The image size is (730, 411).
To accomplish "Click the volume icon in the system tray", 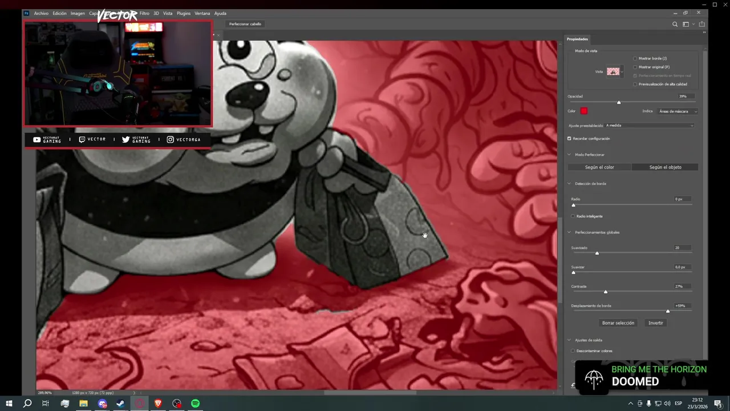I will pyautogui.click(x=667, y=404).
